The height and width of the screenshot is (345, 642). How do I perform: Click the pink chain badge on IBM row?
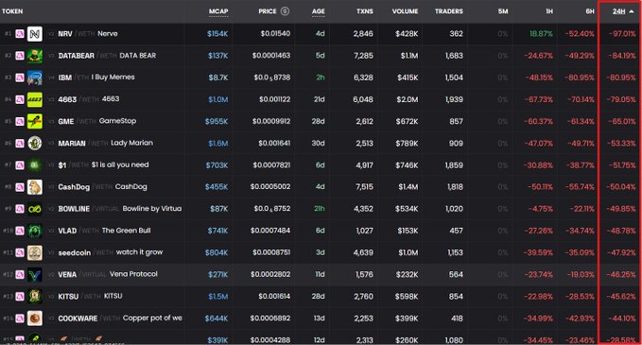20,78
